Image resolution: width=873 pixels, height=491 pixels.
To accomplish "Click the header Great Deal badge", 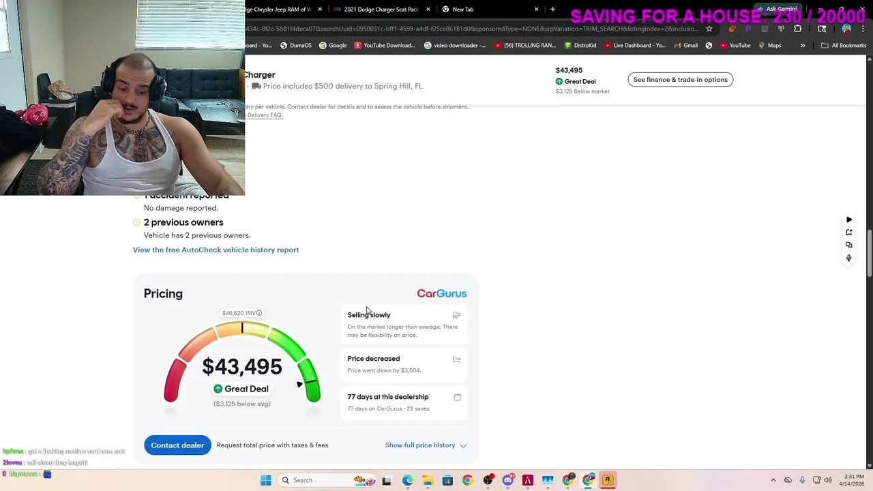I will click(576, 81).
